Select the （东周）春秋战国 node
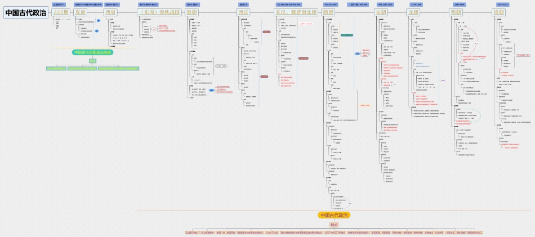535x237 pixels. point(159,12)
